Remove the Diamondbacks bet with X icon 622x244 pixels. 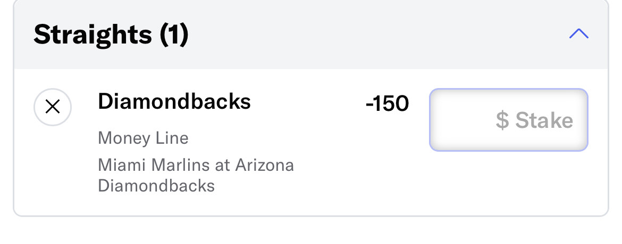coord(52,107)
